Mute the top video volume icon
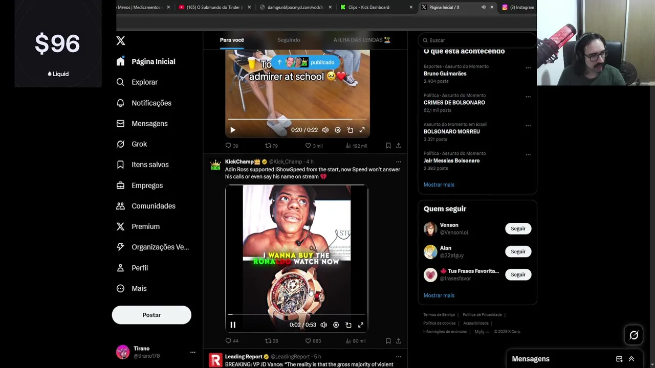 click(x=325, y=130)
